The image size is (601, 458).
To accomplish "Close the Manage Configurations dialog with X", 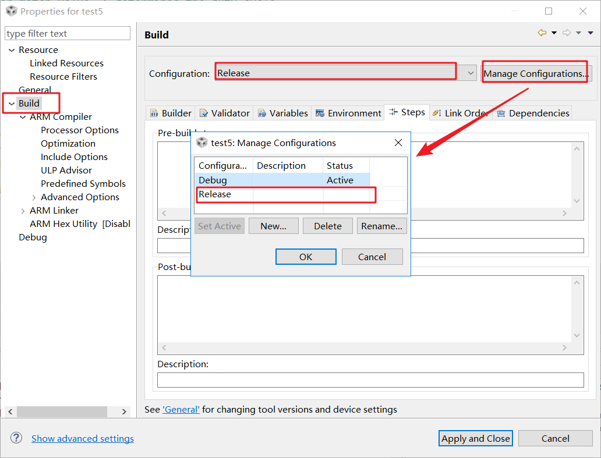I will pyautogui.click(x=398, y=143).
